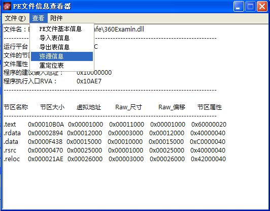Open 重定位表 from the menu

pyautogui.click(x=62, y=66)
